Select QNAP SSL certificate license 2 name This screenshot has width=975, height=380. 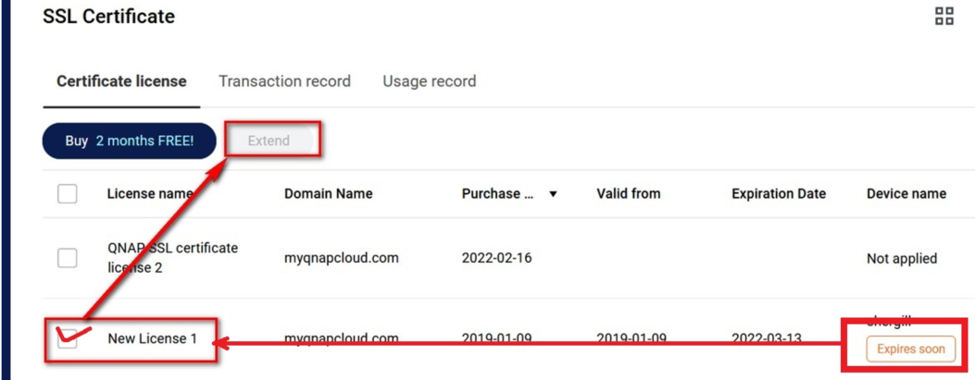point(173,258)
